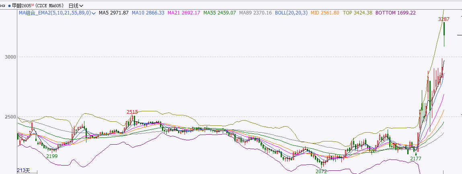Screen dimensions: 462x174
Task: Select the gray MA89 2370.16 label
Action: [x=255, y=13]
